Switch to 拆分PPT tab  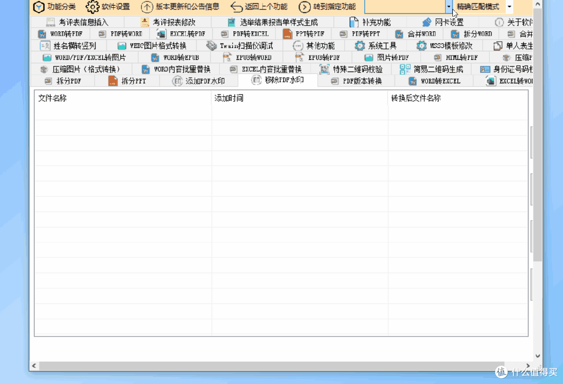(127, 81)
